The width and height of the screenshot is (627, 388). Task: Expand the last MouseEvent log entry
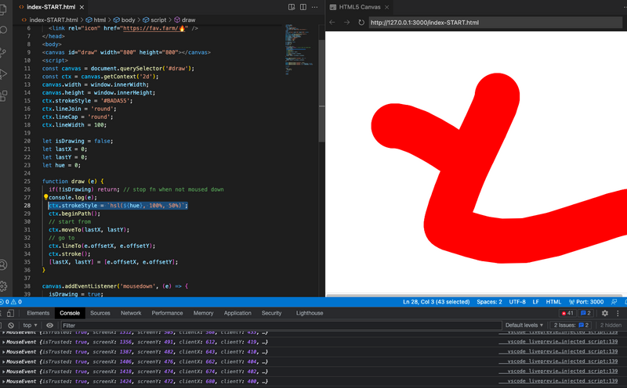tap(5, 381)
